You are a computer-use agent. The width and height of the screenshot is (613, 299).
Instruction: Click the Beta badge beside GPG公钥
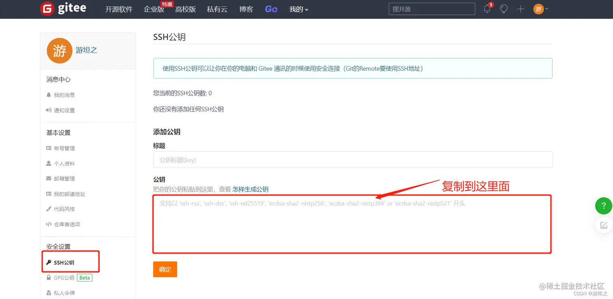tap(85, 278)
